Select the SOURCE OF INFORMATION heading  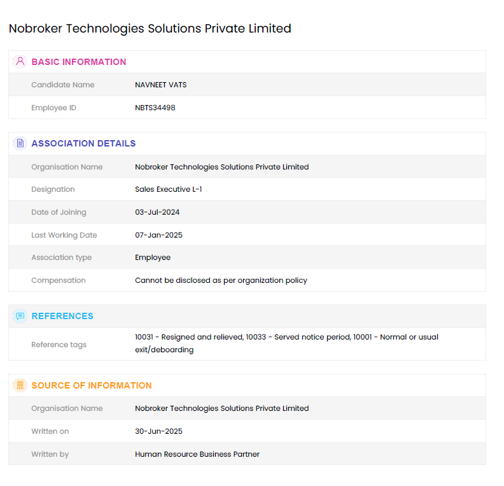tap(92, 385)
